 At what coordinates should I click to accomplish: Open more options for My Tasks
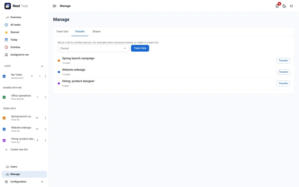point(46,76)
